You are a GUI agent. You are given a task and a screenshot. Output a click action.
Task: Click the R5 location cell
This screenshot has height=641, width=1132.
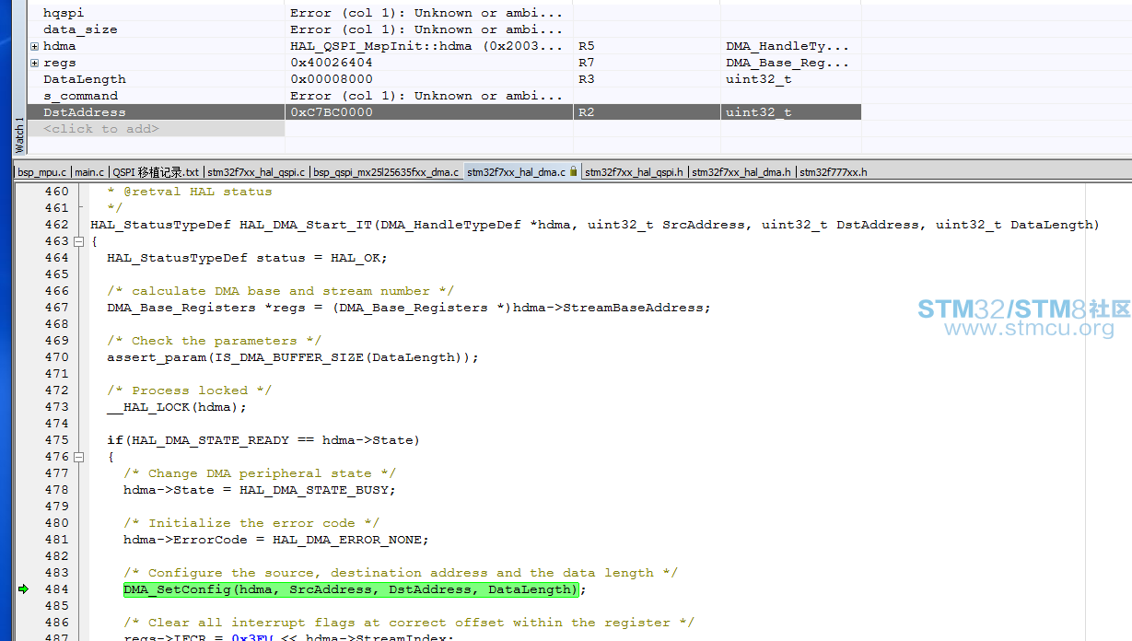587,46
